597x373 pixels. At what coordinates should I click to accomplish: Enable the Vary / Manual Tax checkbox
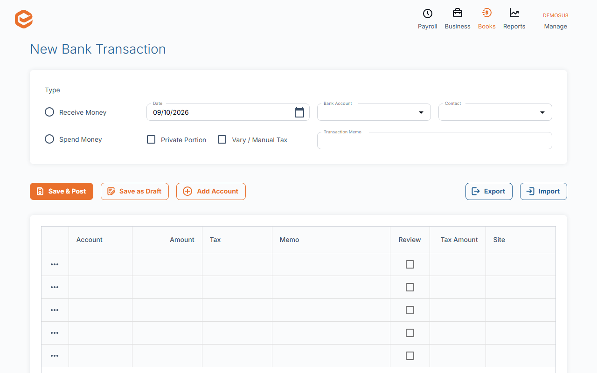point(222,139)
